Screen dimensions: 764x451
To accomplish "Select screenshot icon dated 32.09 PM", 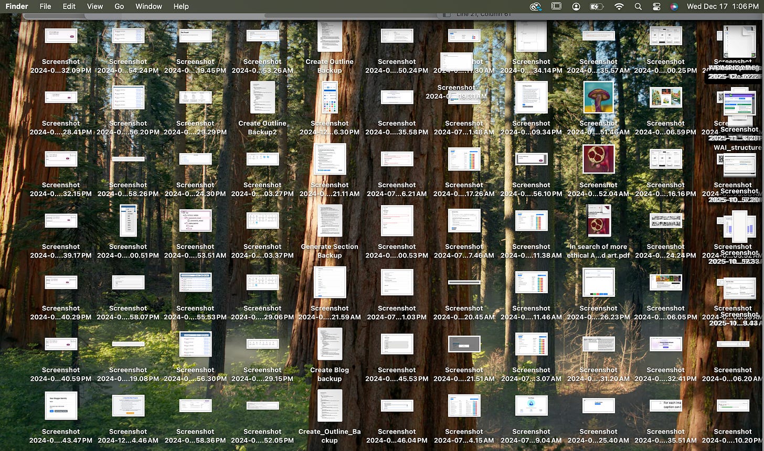I will point(61,36).
